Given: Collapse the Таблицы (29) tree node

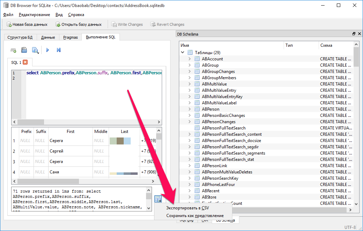Looking at the screenshot, I should coord(182,53).
